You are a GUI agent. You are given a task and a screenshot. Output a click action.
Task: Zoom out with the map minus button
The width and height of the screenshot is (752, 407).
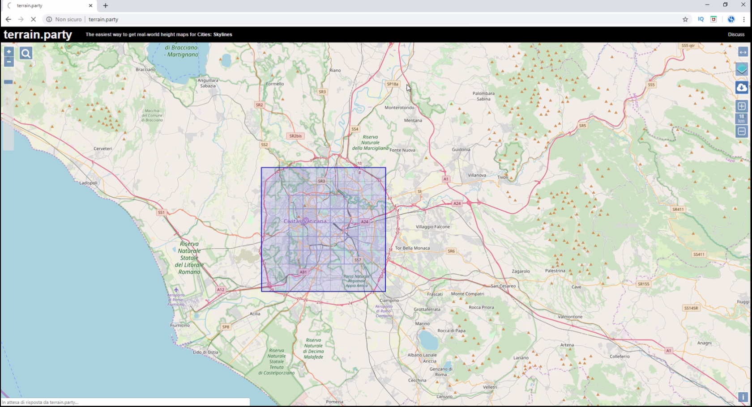coord(9,62)
